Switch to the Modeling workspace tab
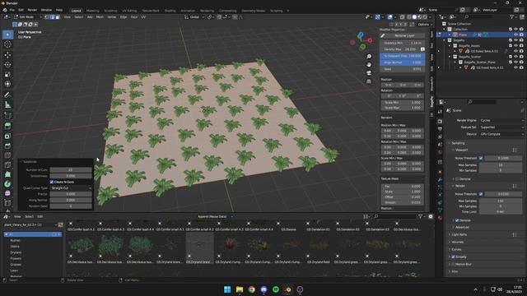 click(92, 11)
